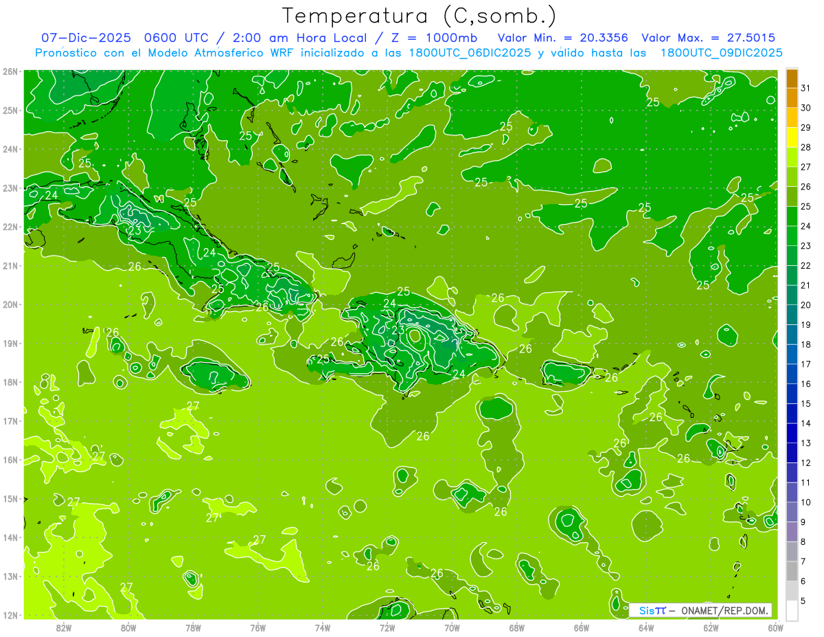
Task: Select the "Valor Min. = 20.3356" value
Action: pos(564,38)
